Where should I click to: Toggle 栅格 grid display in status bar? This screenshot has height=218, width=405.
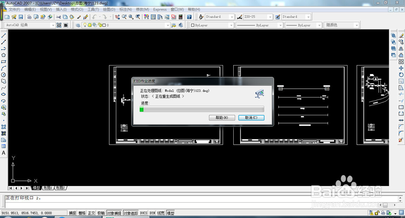click(82, 213)
